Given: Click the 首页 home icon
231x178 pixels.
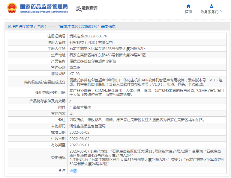Looking at the screenshot, I should pos(188,6).
